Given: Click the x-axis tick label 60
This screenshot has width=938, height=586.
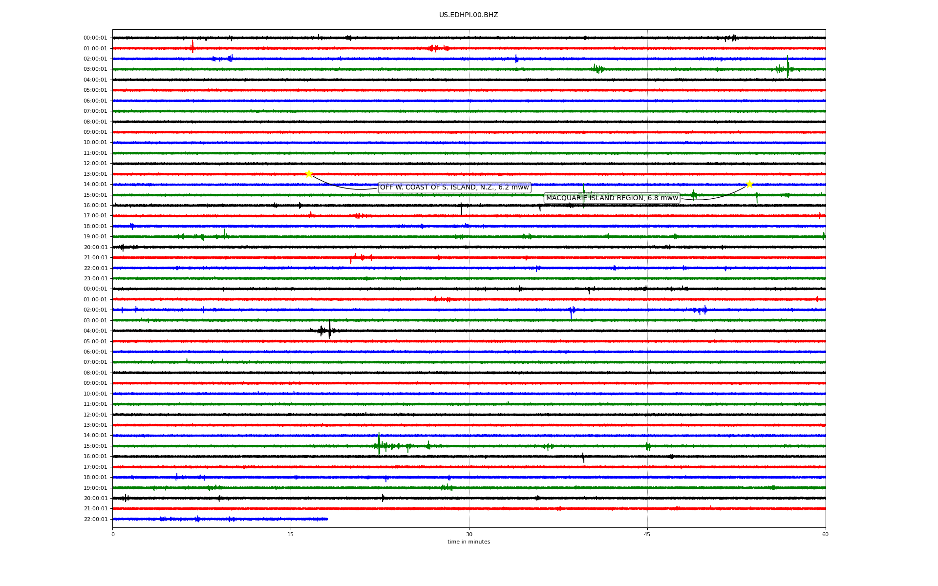Looking at the screenshot, I should pos(825,534).
